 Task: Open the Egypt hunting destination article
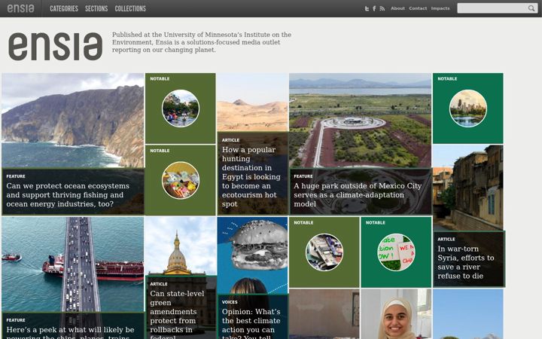[x=253, y=173]
